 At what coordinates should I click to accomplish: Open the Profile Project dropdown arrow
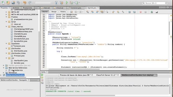coord(79,2)
